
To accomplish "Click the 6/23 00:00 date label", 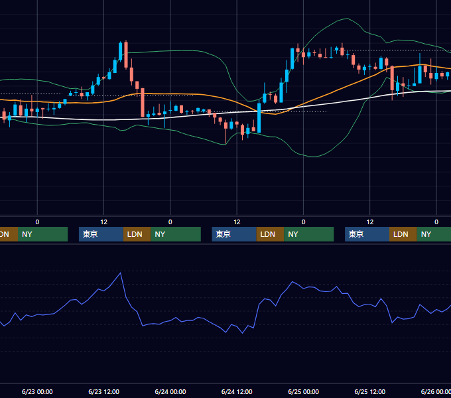I will coord(37,391).
